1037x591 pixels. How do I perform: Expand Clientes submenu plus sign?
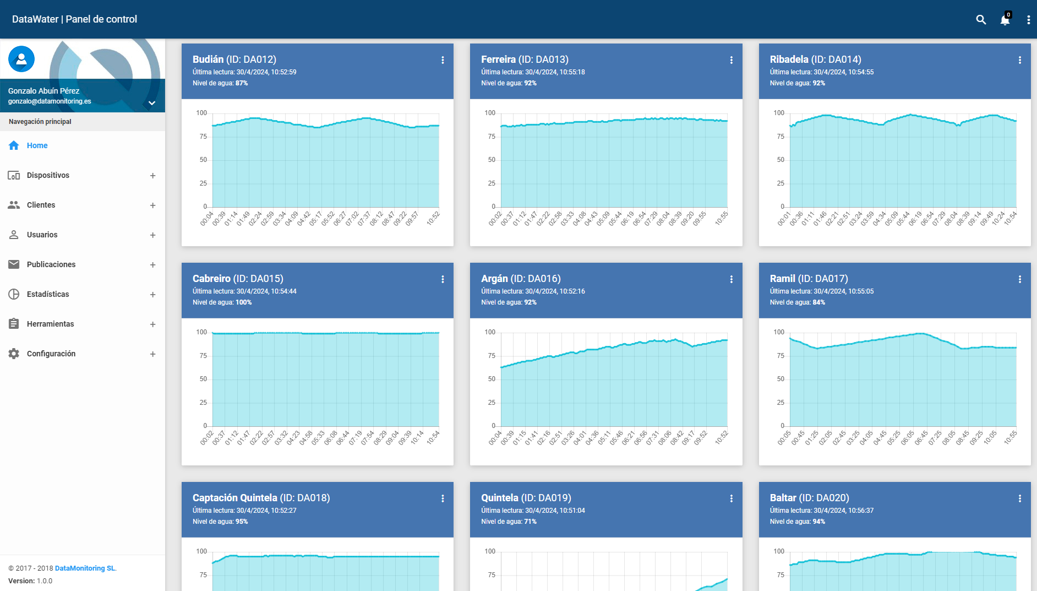(153, 205)
